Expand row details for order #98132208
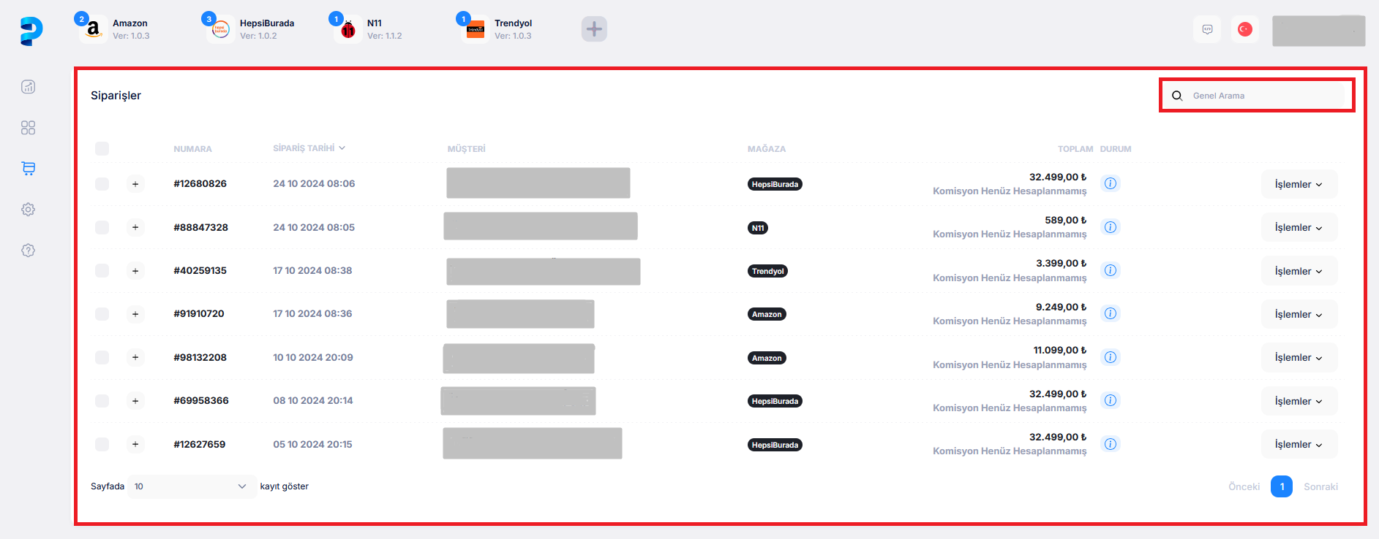 [135, 357]
